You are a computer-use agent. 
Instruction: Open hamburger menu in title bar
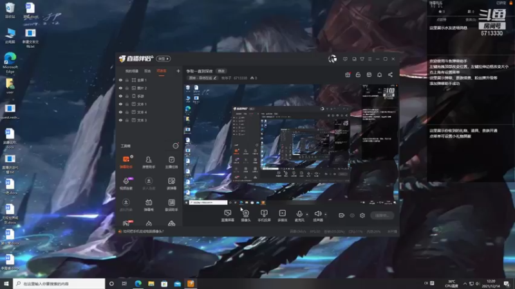[x=370, y=59]
